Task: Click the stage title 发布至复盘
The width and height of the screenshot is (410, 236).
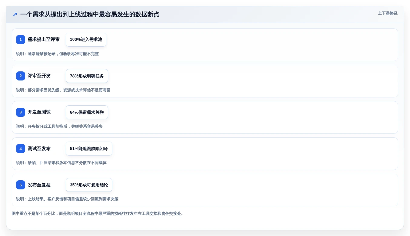Action: click(x=39, y=185)
